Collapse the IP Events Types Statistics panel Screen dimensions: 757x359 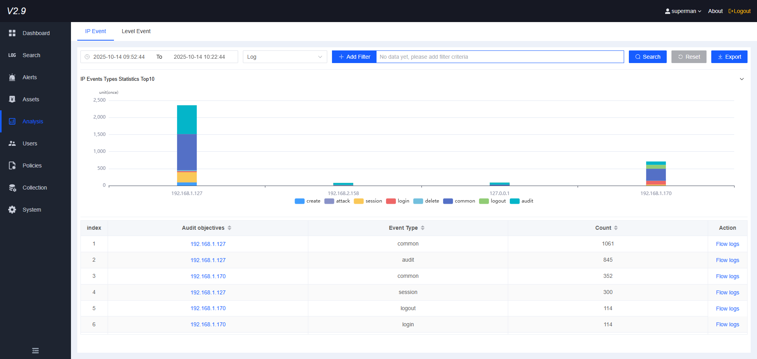pos(742,79)
